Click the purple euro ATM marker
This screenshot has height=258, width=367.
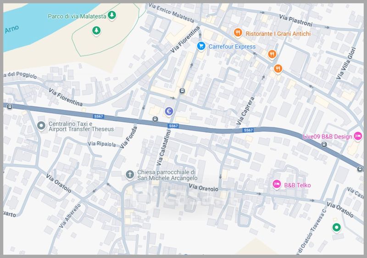coord(169,111)
